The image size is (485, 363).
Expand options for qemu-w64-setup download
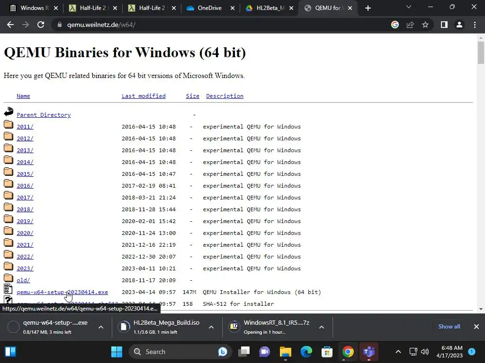click(x=101, y=327)
